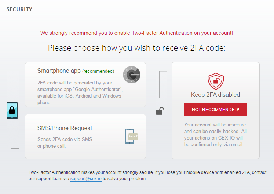274x194 pixels.
Task: Click the red 2FA recommendation warning
Action: (136, 33)
